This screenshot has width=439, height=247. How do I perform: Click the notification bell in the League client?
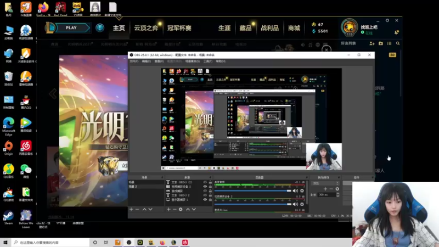pos(396,32)
